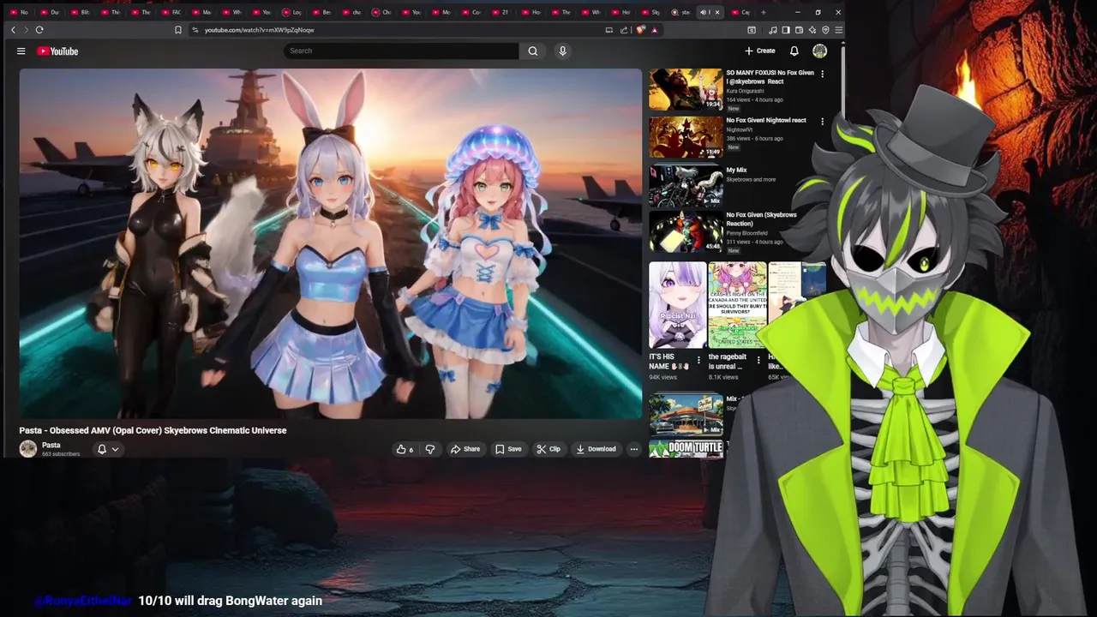Screen dimensions: 1097x617
Task: Open the Create menu
Action: (x=759, y=51)
